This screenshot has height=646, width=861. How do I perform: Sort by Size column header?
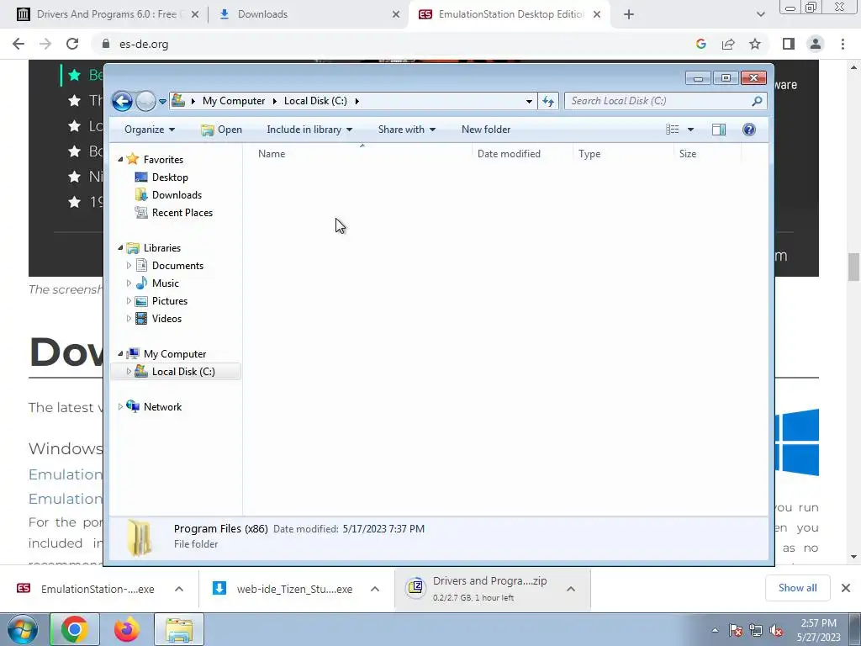[707, 154]
